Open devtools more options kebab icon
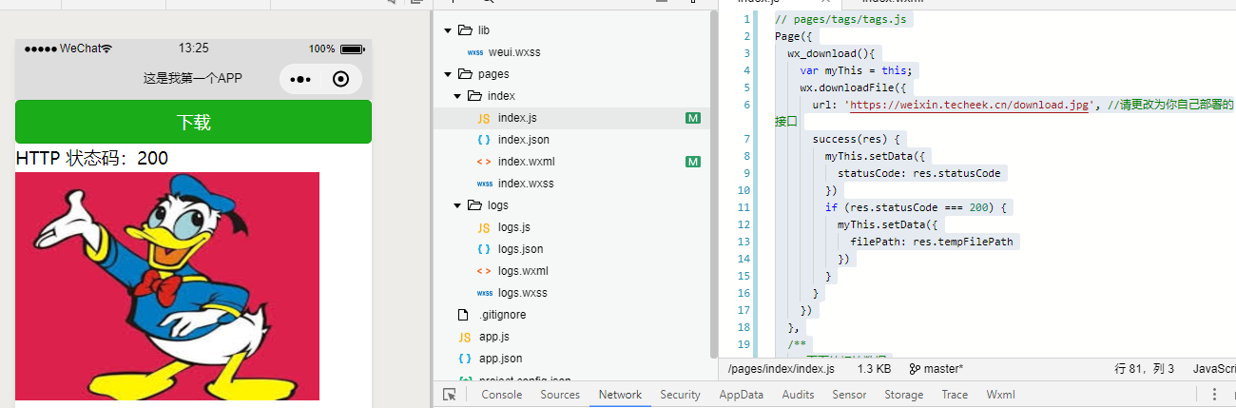This screenshot has height=408, width=1236. click(1214, 395)
